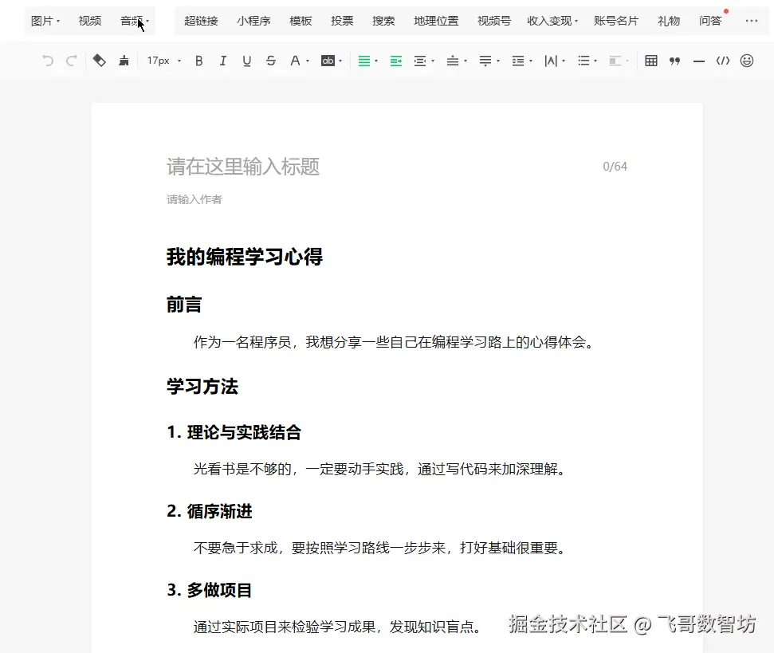Expand the font color dropdown arrow
774x653 pixels.
(x=308, y=61)
